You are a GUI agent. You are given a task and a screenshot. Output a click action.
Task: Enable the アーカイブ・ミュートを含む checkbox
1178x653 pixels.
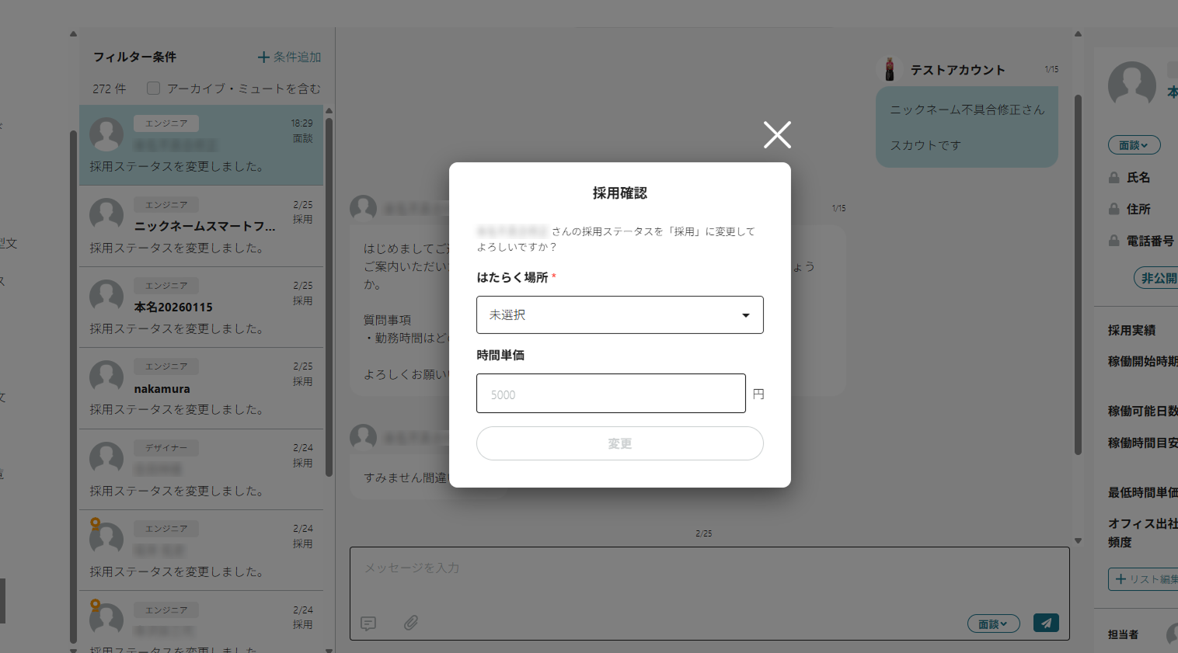153,88
